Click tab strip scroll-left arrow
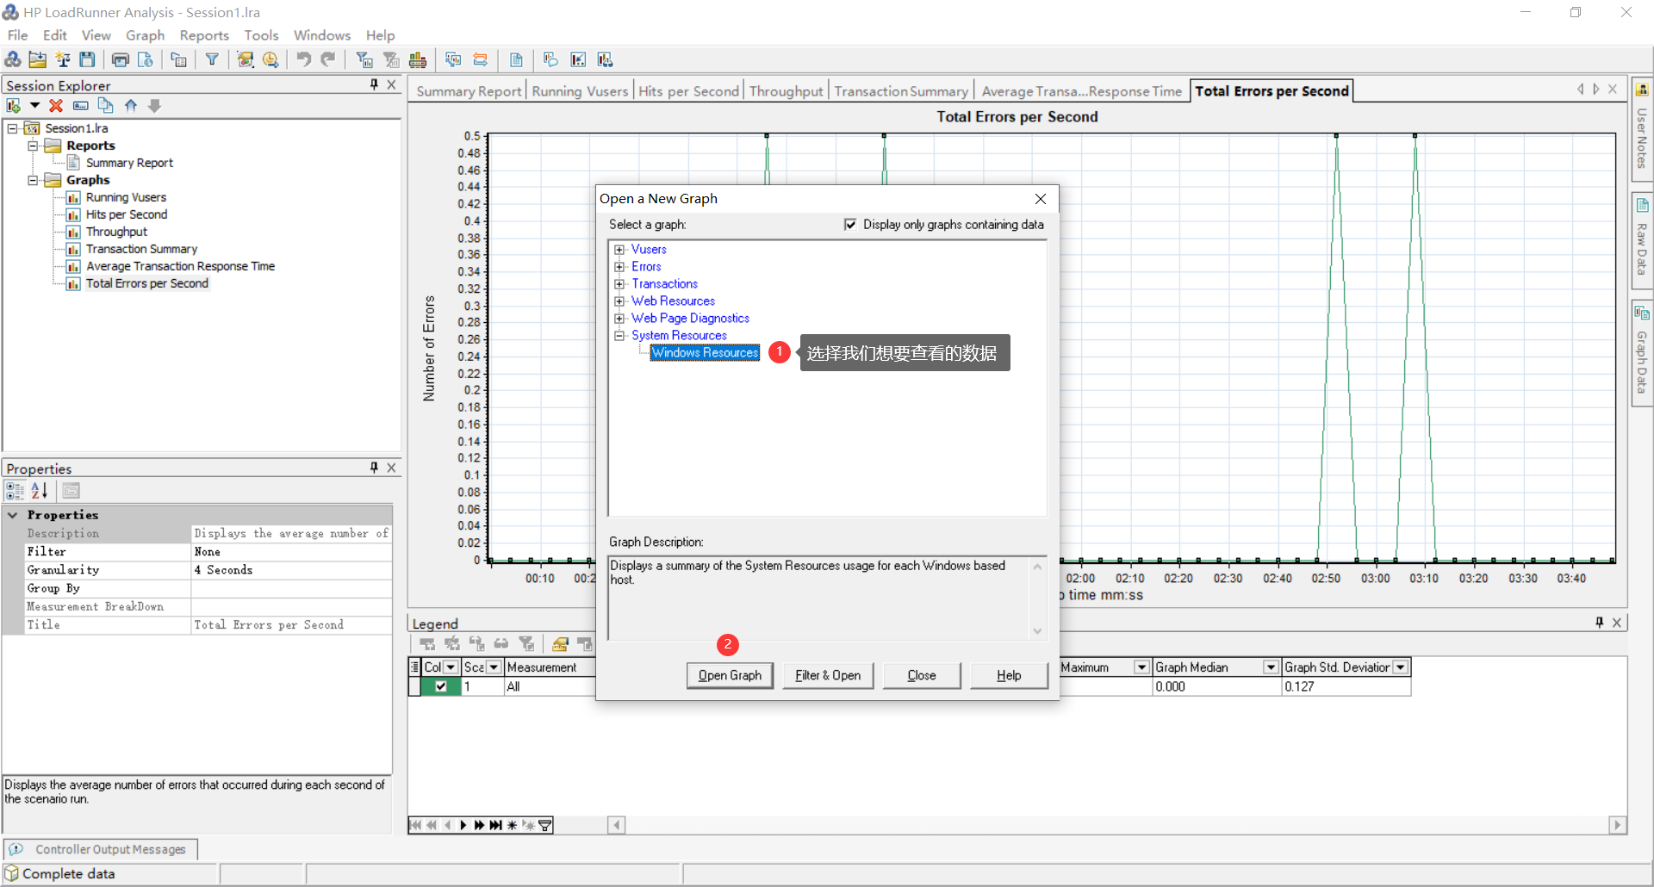1654x887 pixels. point(1580,90)
